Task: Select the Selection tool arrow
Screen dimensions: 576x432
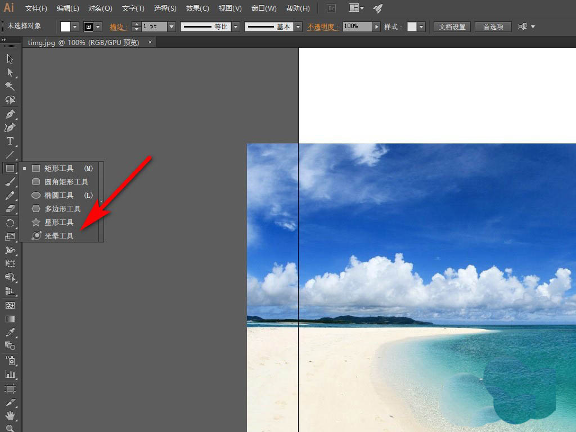Action: pyautogui.click(x=10, y=58)
